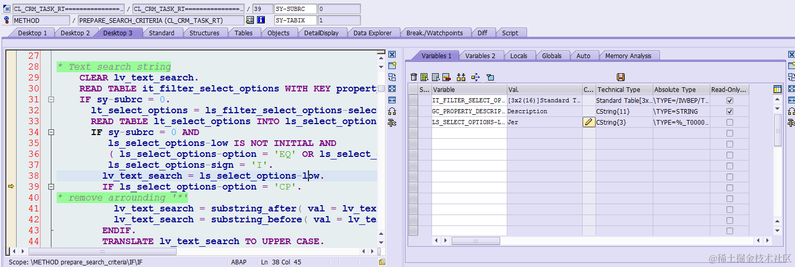
Task: Select row marker of IT_FILTER_SELECT_OP variable
Action: pyautogui.click(x=413, y=100)
